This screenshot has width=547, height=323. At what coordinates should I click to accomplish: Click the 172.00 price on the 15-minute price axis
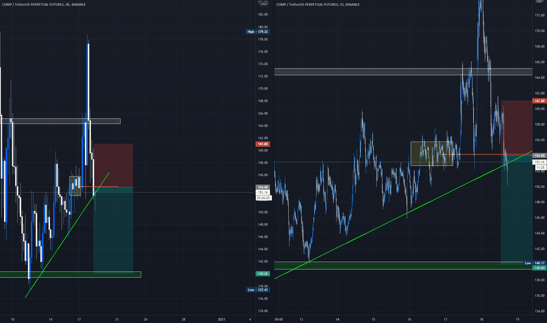click(540, 15)
